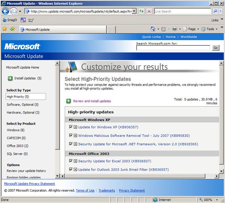Open the 100% zoom level dropdown
225x203 pixels.
point(217,200)
